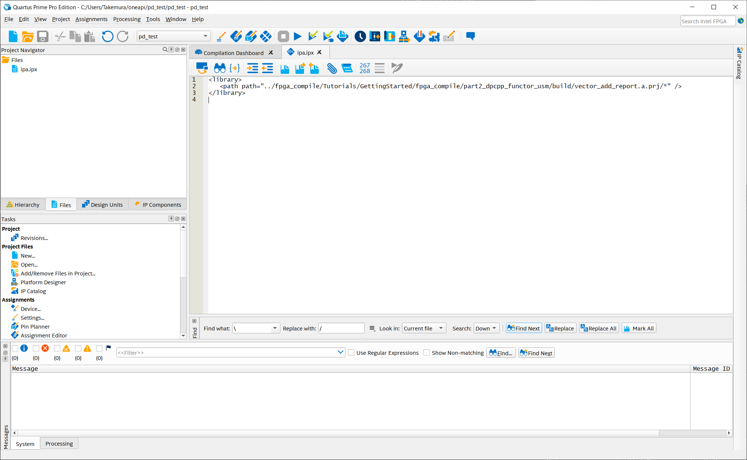Open the Assignments menu
This screenshot has width=747, height=460.
pos(91,19)
